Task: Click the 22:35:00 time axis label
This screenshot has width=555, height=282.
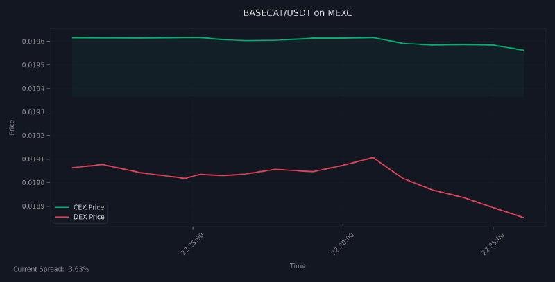Action: click(493, 244)
